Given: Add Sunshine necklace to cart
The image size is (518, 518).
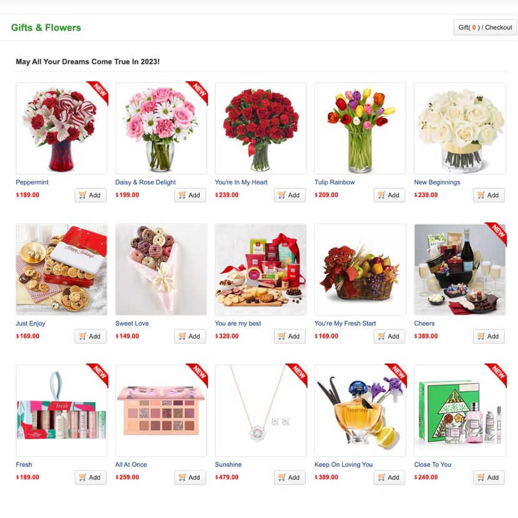Looking at the screenshot, I should (x=290, y=477).
